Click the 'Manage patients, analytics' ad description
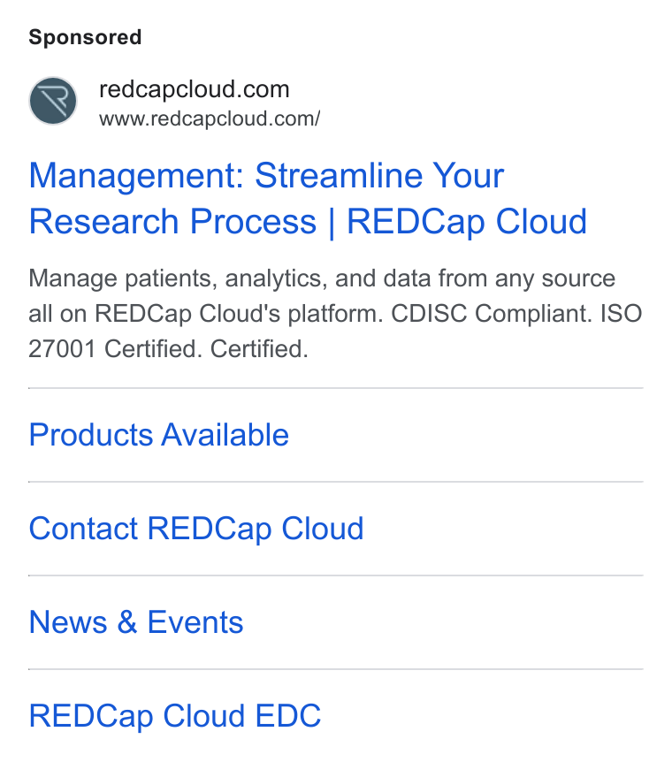Image resolution: width=672 pixels, height=762 pixels. tap(335, 314)
